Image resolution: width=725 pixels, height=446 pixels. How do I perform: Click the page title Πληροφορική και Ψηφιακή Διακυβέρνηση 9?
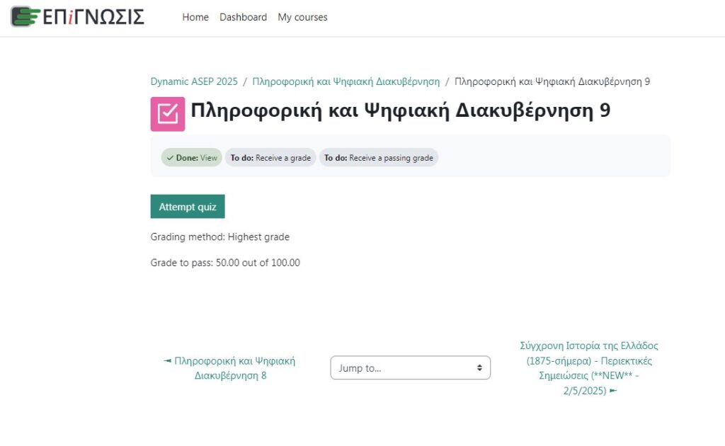[x=401, y=110]
